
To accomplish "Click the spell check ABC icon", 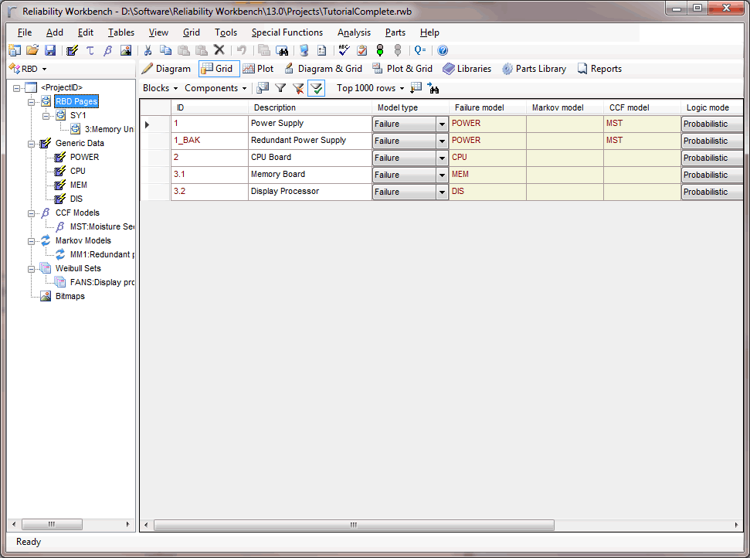I will pos(344,50).
